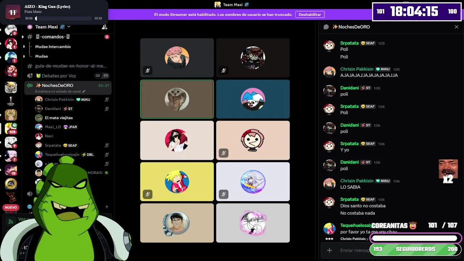Click the muted icon beside Tequeñuelosaiyajin
The image size is (464, 261).
(107, 154)
